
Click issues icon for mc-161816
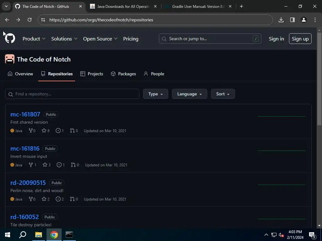[x=59, y=165]
